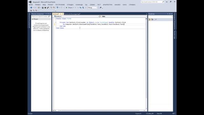Click the tool icon right of Debug combo
The height and width of the screenshot is (115, 204).
(x=100, y=8)
